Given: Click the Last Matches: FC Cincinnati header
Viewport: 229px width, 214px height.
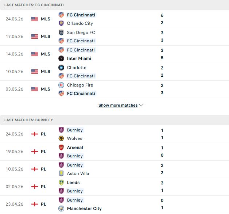Looking at the screenshot, I should 114,5.
